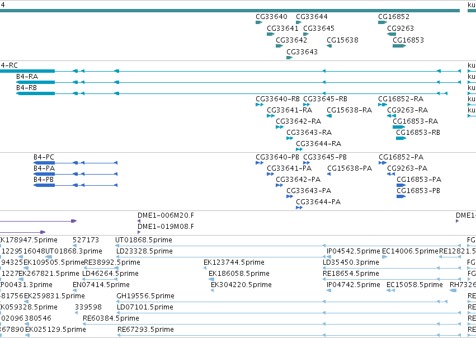476x338 pixels.
Task: Click the LD35450.3prime EST label
Action: 351,262
